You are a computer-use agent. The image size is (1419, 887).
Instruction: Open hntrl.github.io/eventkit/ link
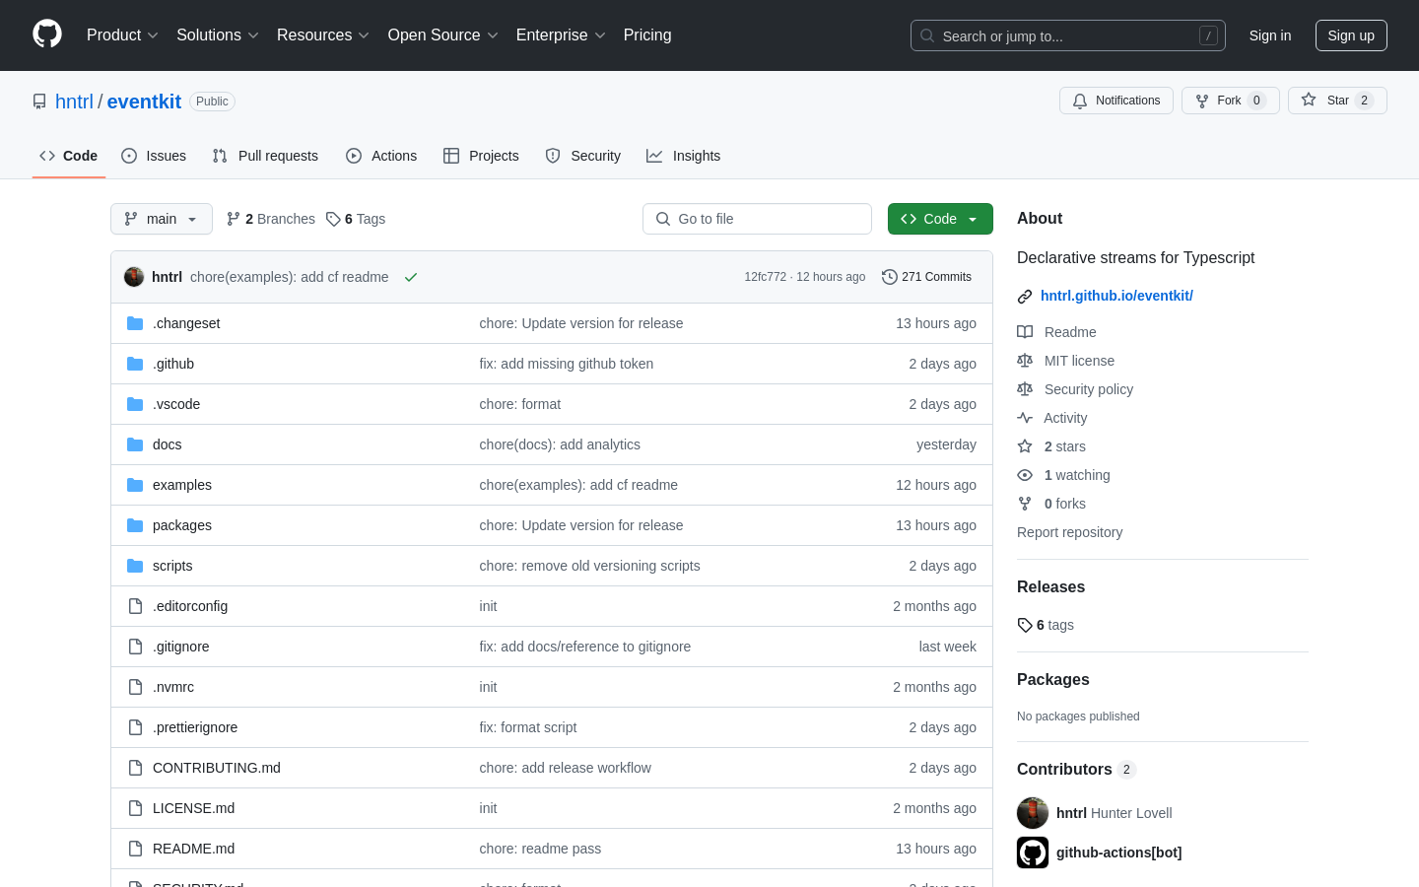click(x=1116, y=296)
